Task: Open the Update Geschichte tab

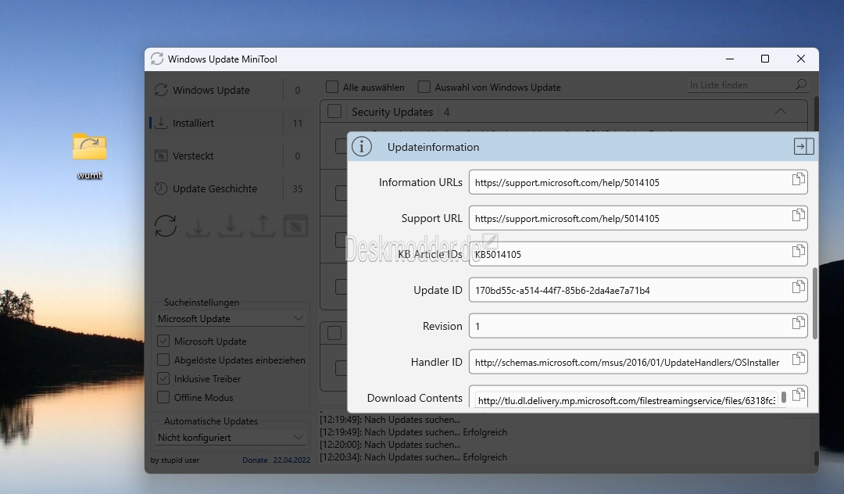Action: pos(230,188)
